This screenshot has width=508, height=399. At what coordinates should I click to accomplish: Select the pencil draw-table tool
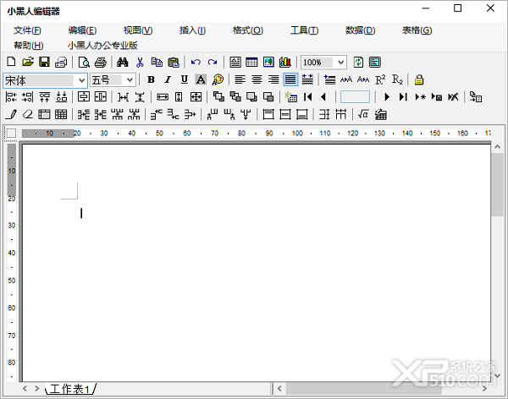[12, 114]
